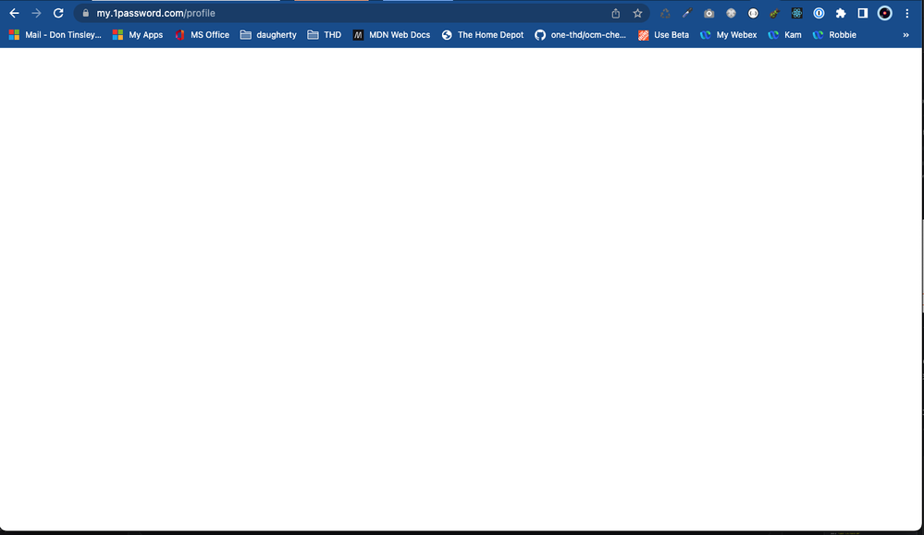Open the Extensions puzzle piece menu
This screenshot has width=924, height=535.
(841, 13)
